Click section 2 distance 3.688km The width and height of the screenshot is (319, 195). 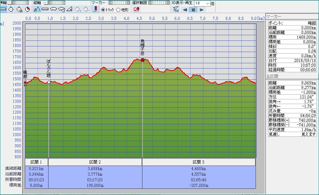95,169
